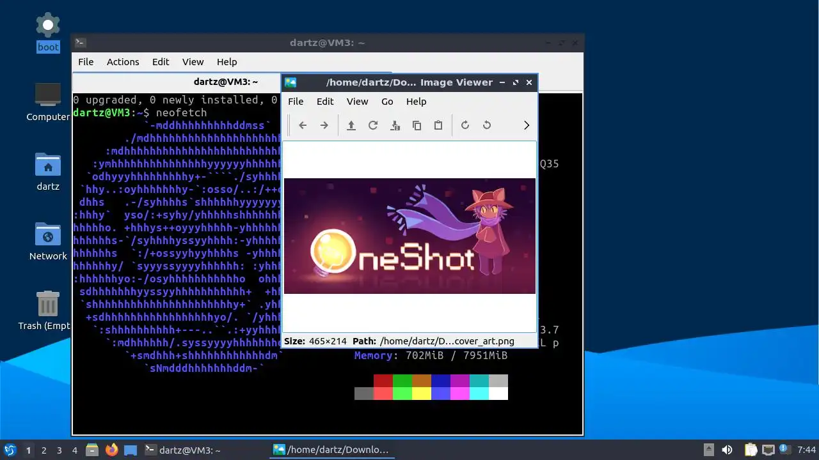The image size is (819, 460).
Task: Click the white neofetch color block
Action: [498, 394]
